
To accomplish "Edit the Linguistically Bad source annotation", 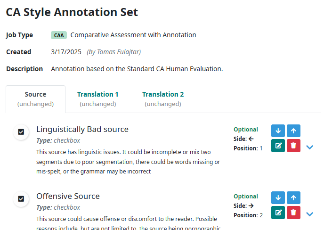I will click(x=278, y=146).
